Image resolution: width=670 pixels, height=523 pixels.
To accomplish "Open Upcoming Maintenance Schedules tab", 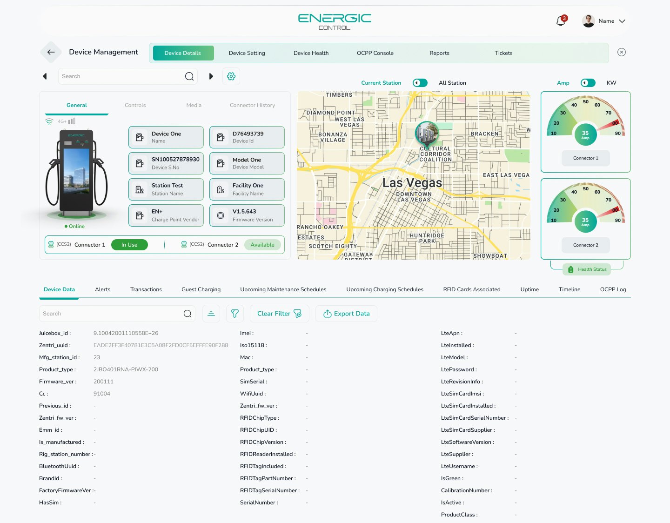I will coord(283,289).
